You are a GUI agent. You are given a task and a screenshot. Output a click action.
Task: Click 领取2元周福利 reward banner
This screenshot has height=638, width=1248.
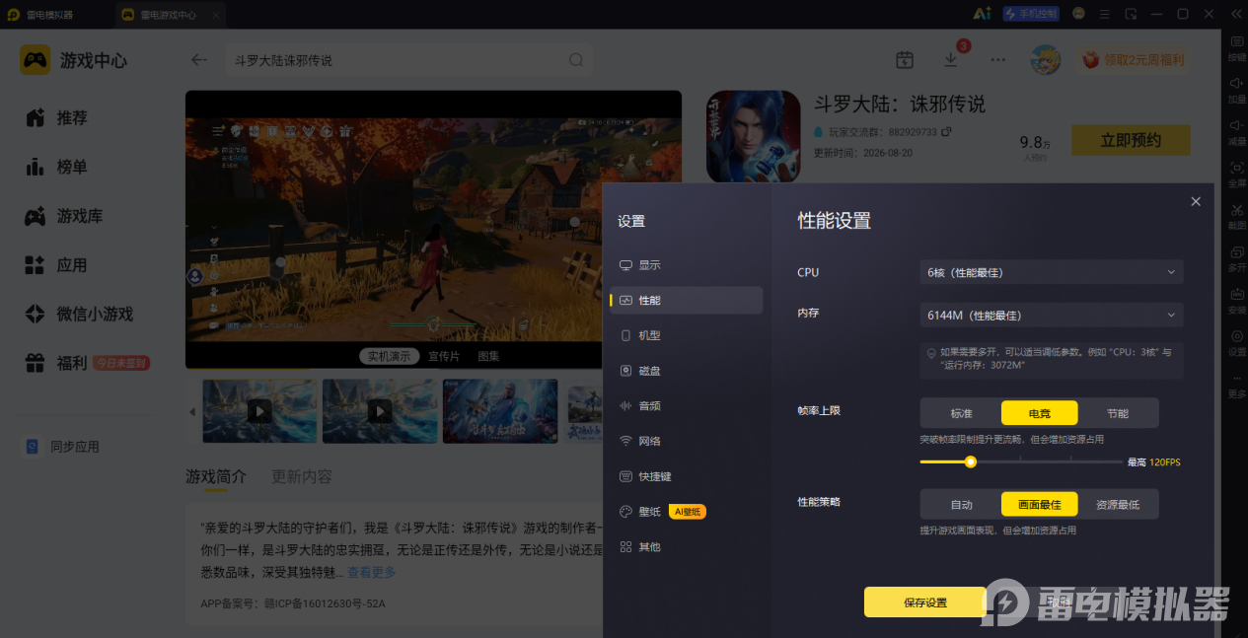[x=1133, y=60]
